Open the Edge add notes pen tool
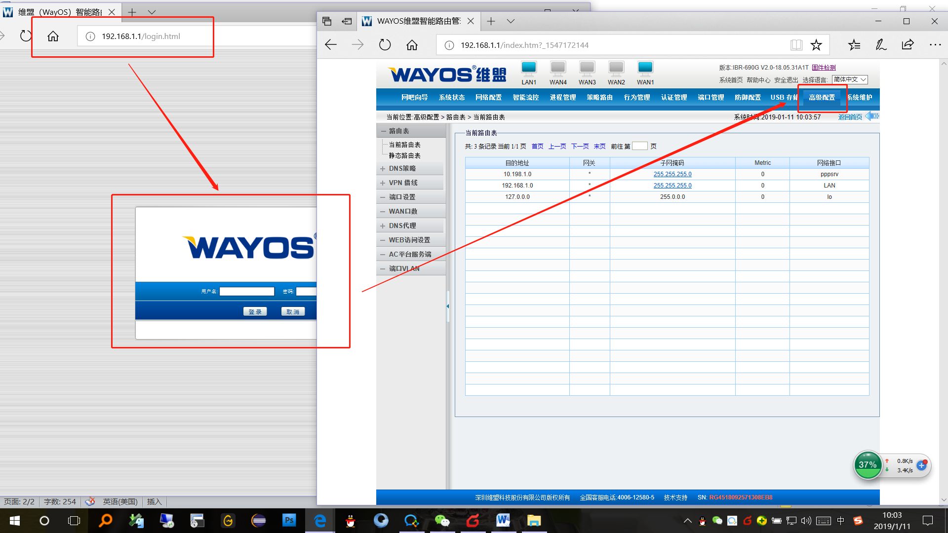 [x=881, y=45]
